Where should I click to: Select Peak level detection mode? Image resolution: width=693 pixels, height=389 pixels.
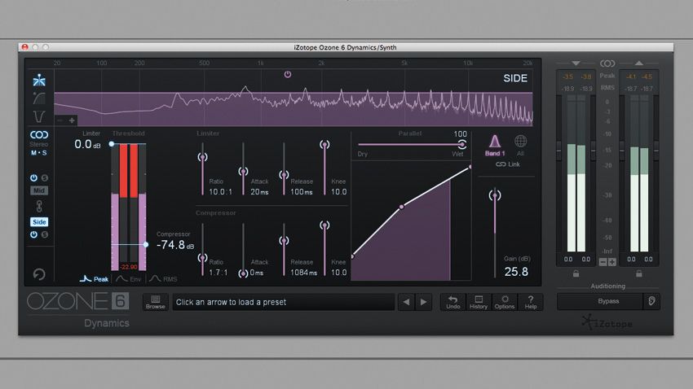[x=94, y=279]
